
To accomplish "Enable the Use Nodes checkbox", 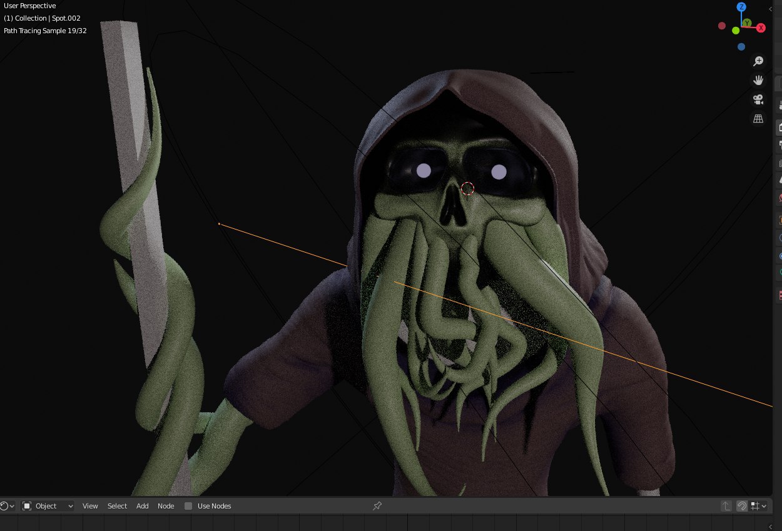I will (x=188, y=506).
